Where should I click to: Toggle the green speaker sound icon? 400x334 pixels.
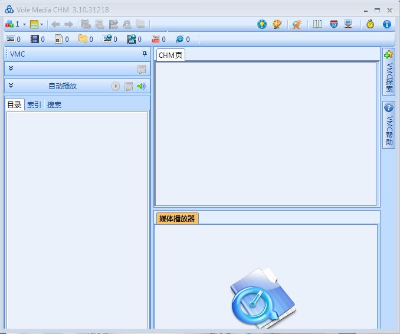point(141,86)
